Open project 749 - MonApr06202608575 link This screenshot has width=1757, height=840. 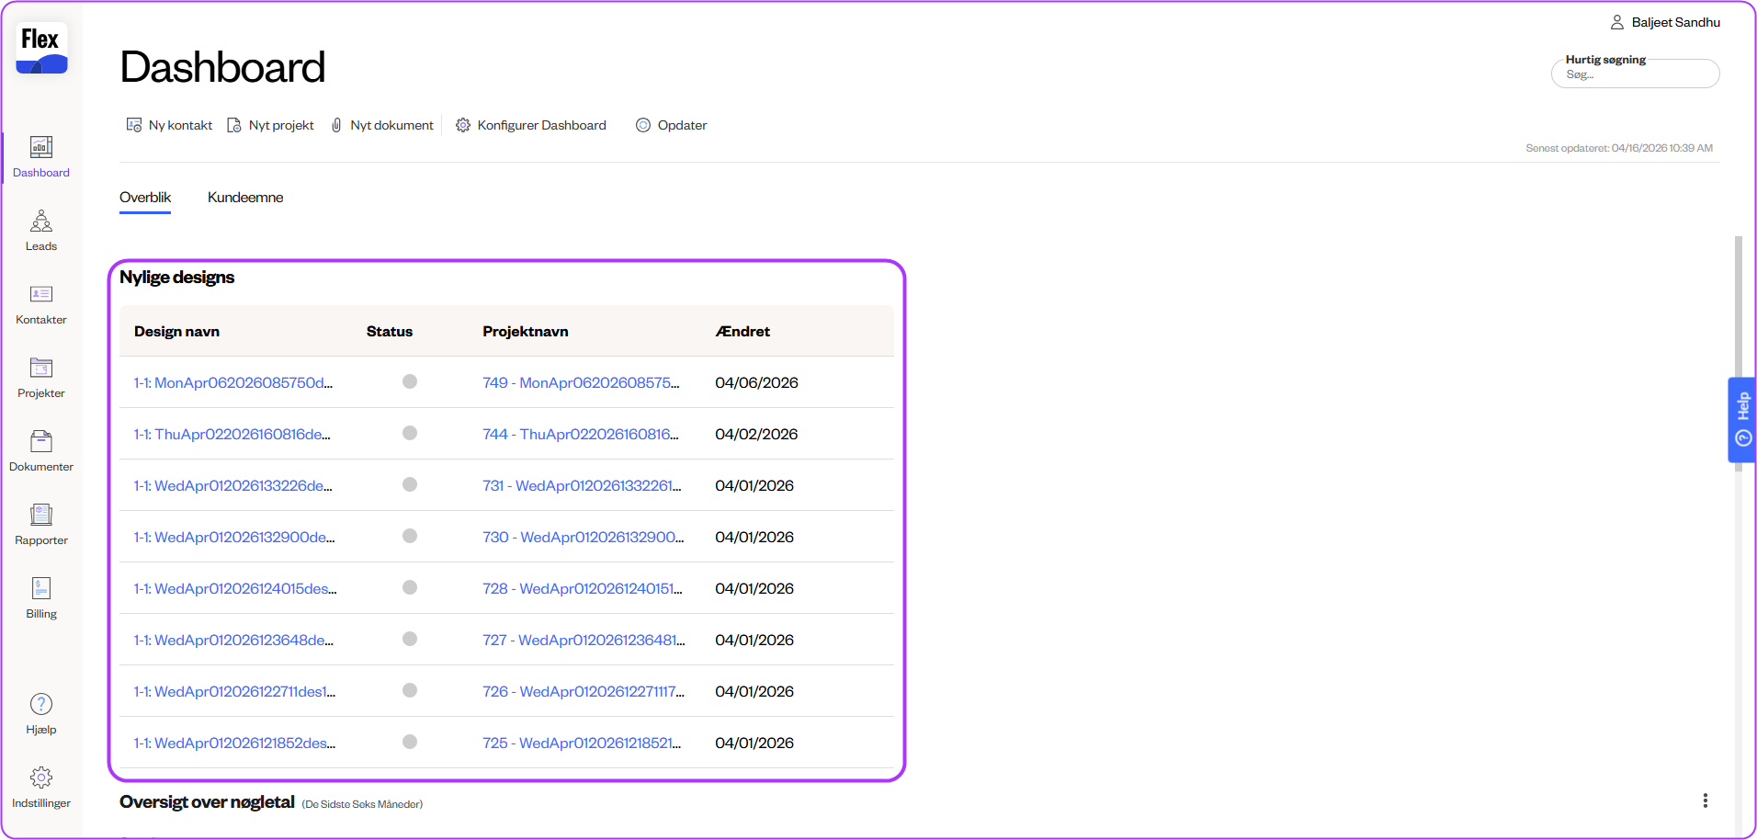coord(581,382)
